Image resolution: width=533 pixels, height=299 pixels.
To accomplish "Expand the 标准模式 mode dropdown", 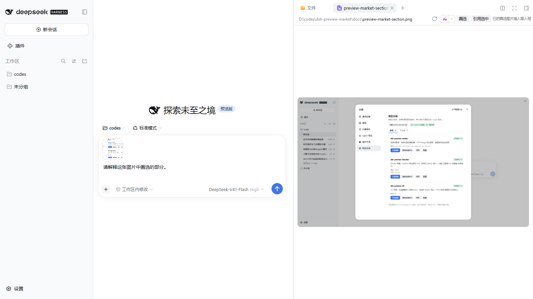I will pos(147,128).
